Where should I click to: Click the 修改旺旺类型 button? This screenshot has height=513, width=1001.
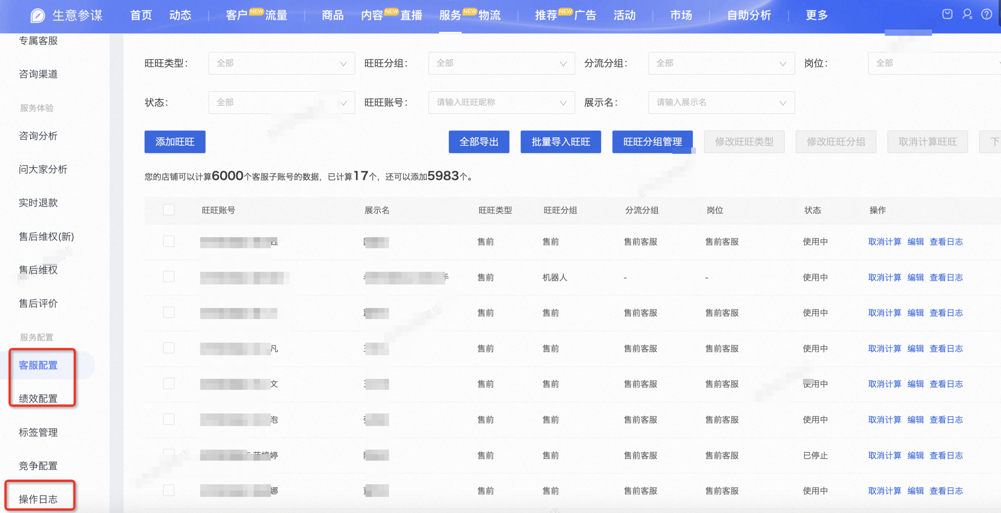click(x=744, y=142)
